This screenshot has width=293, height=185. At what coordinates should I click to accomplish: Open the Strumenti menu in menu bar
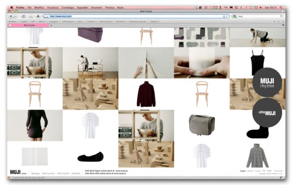coord(97,8)
